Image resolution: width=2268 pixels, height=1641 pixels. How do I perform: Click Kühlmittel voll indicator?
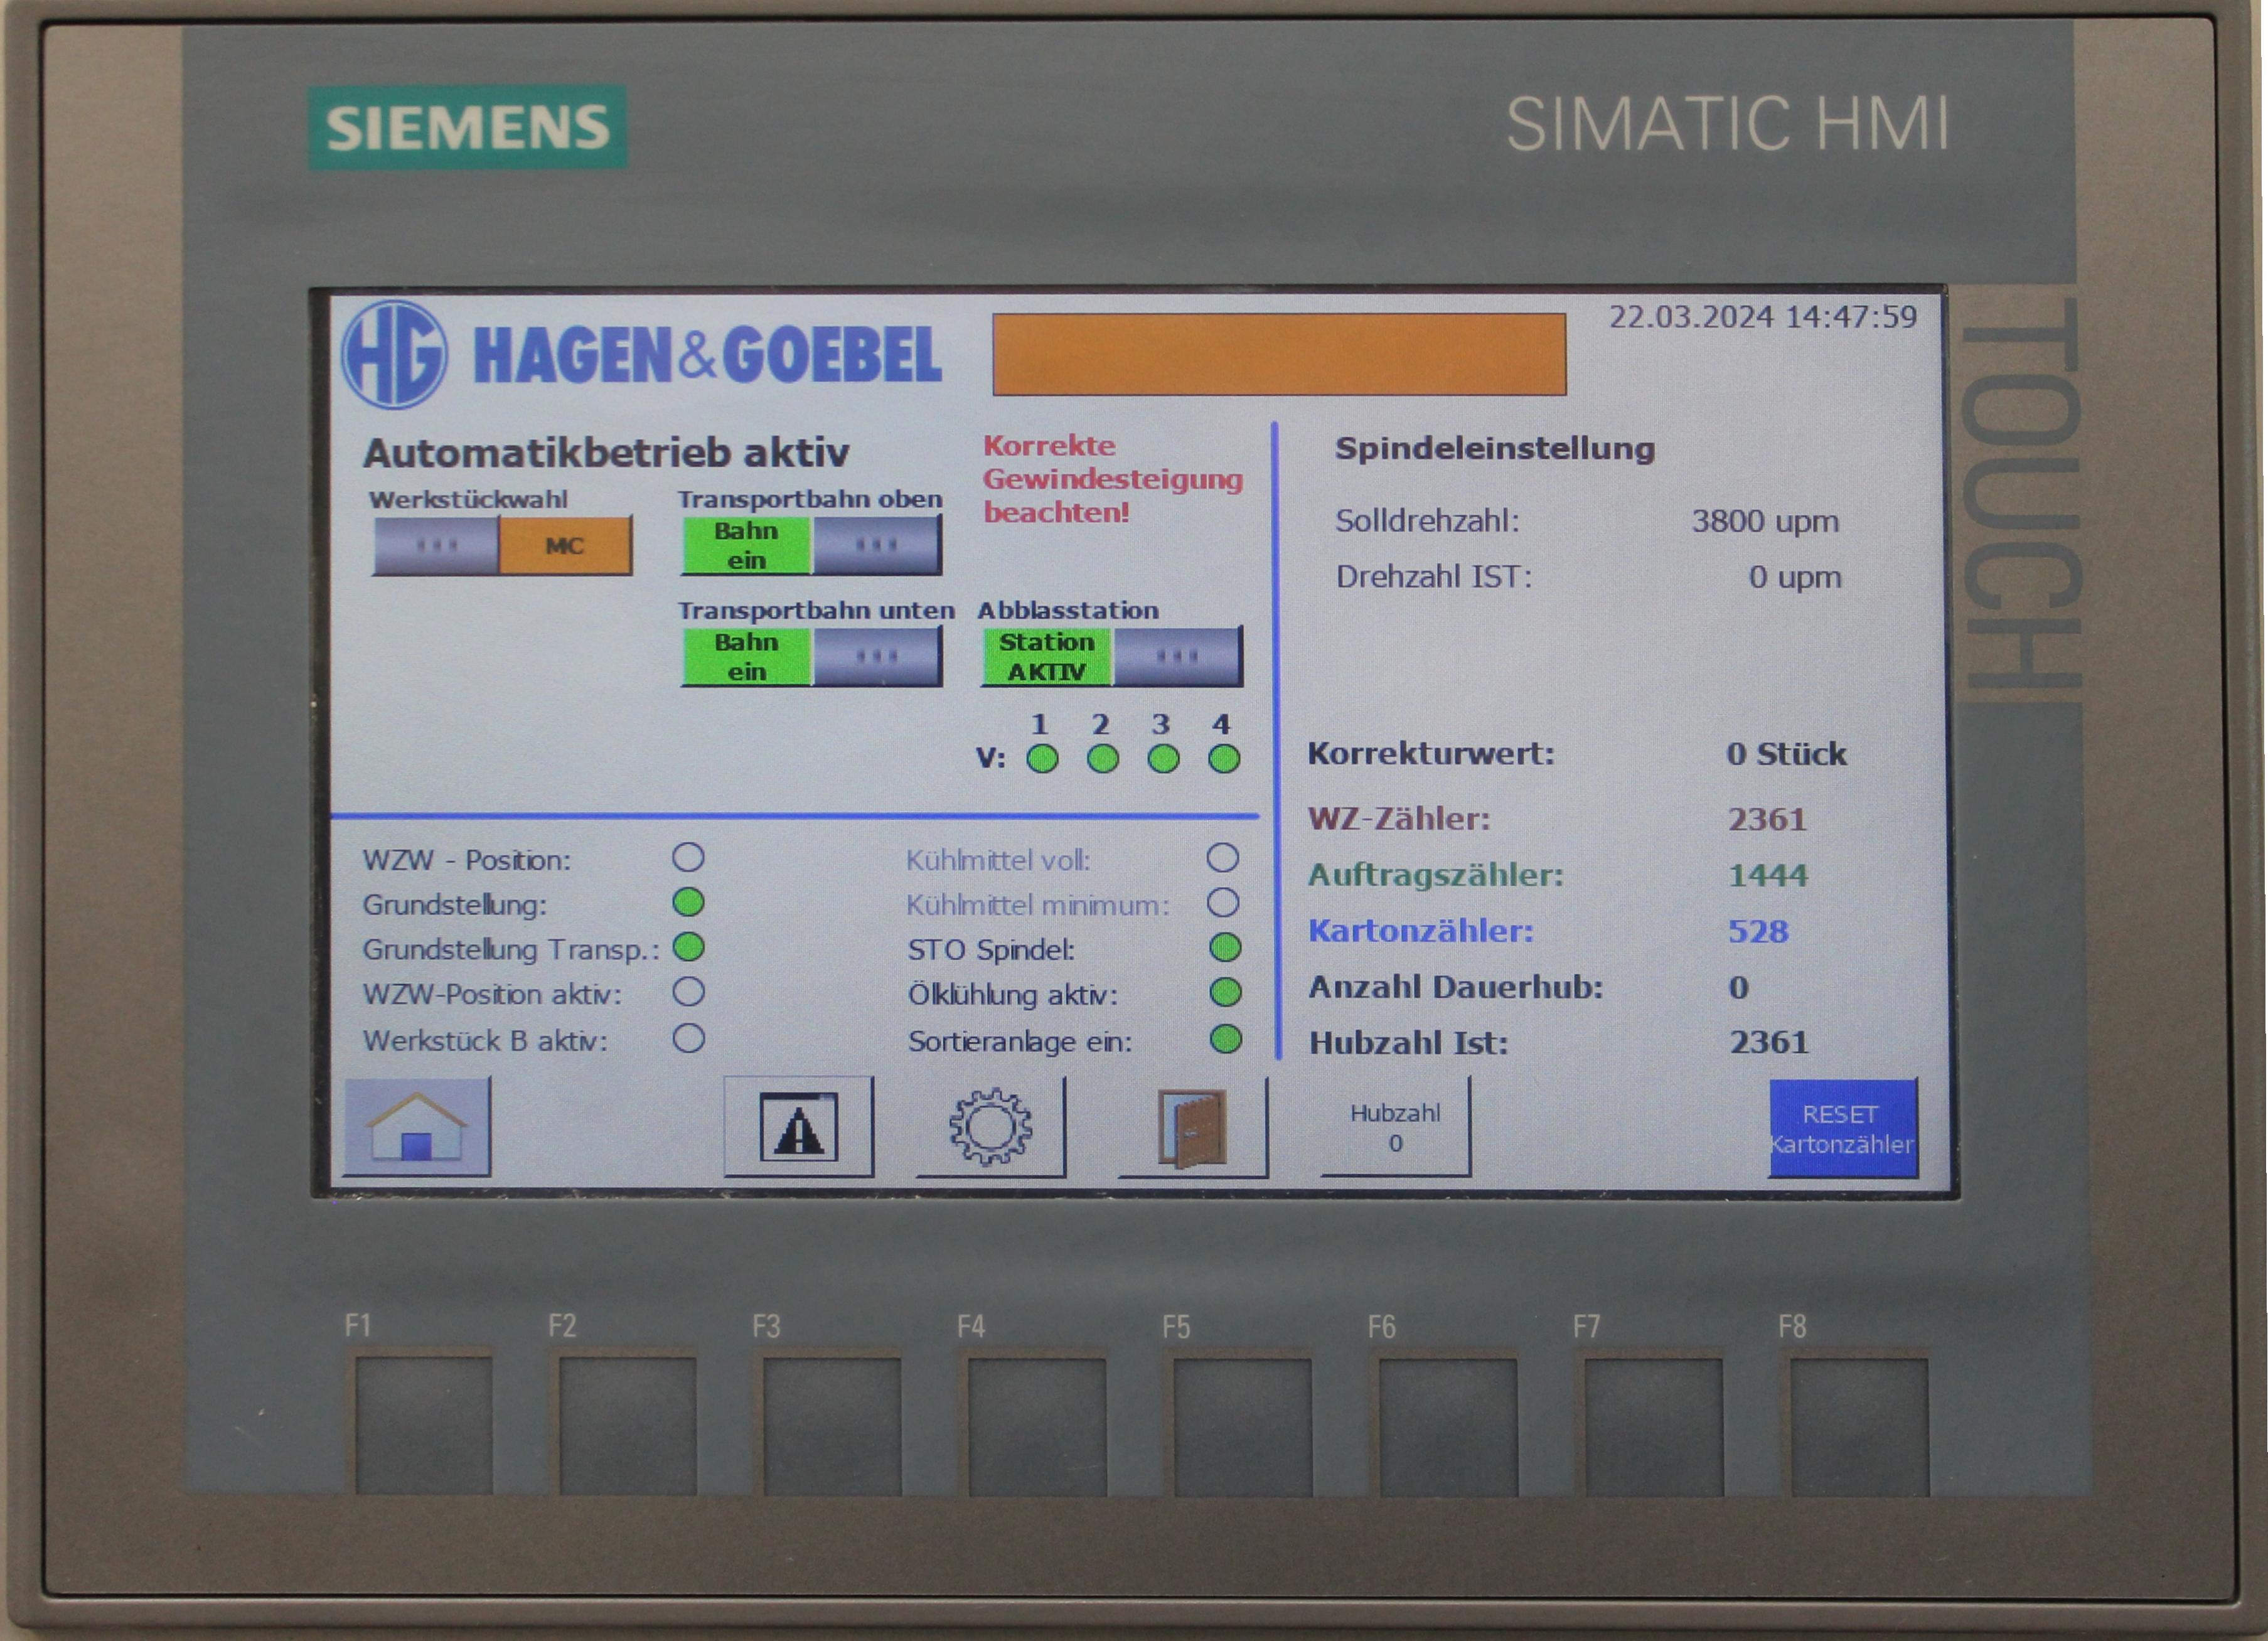(x=1223, y=858)
